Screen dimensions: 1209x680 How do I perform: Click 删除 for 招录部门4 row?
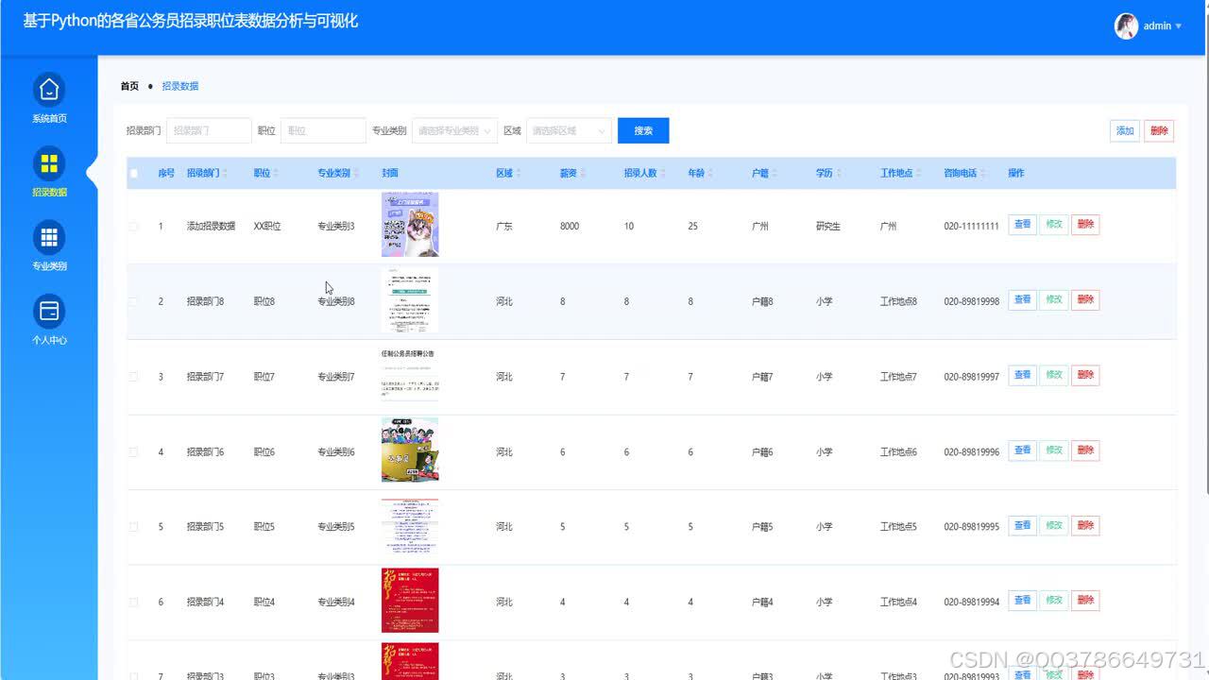1085,601
